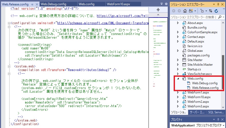Select the Startup.cs C# file icon
226x128 pixels.
184,69
